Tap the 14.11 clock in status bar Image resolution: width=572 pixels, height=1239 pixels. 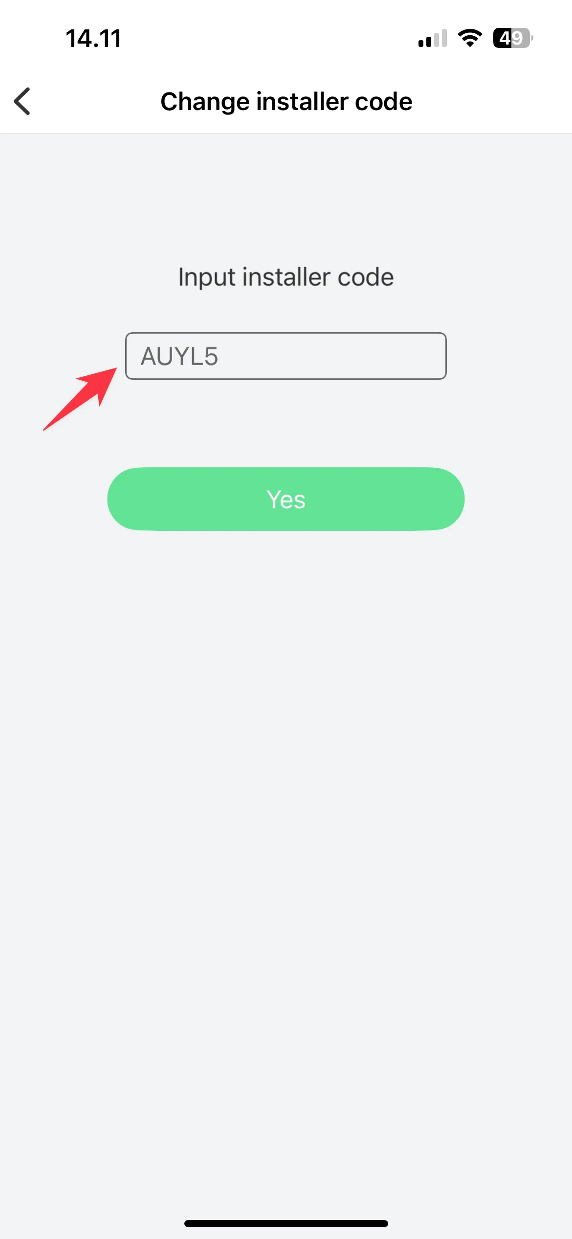(x=93, y=38)
